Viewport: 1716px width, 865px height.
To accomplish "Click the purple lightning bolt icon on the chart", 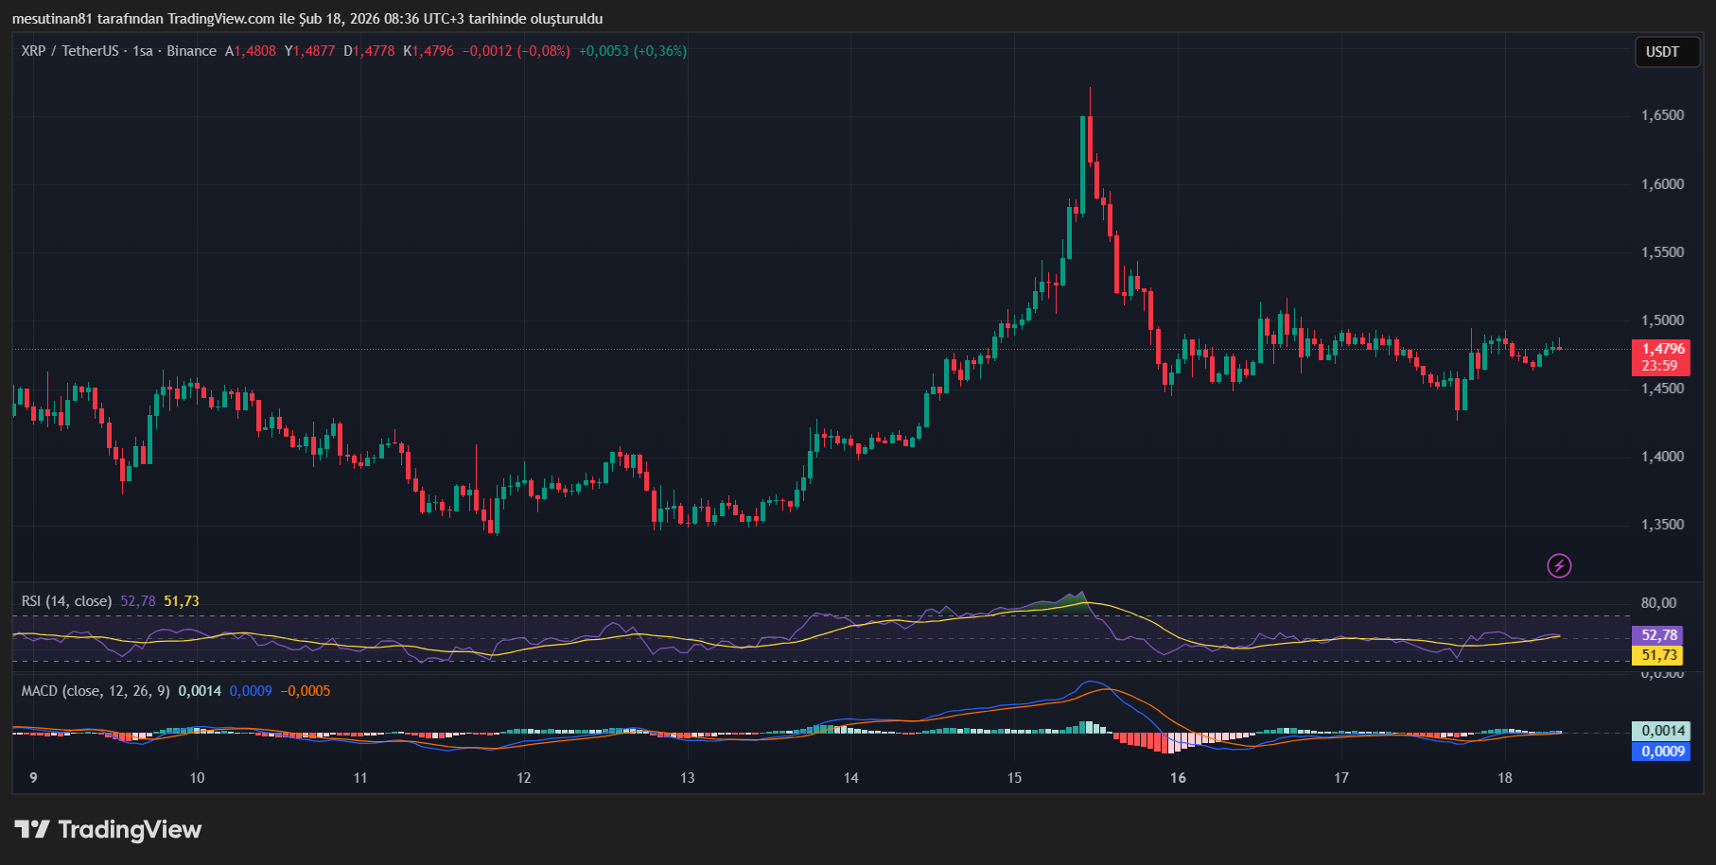I will [1558, 565].
